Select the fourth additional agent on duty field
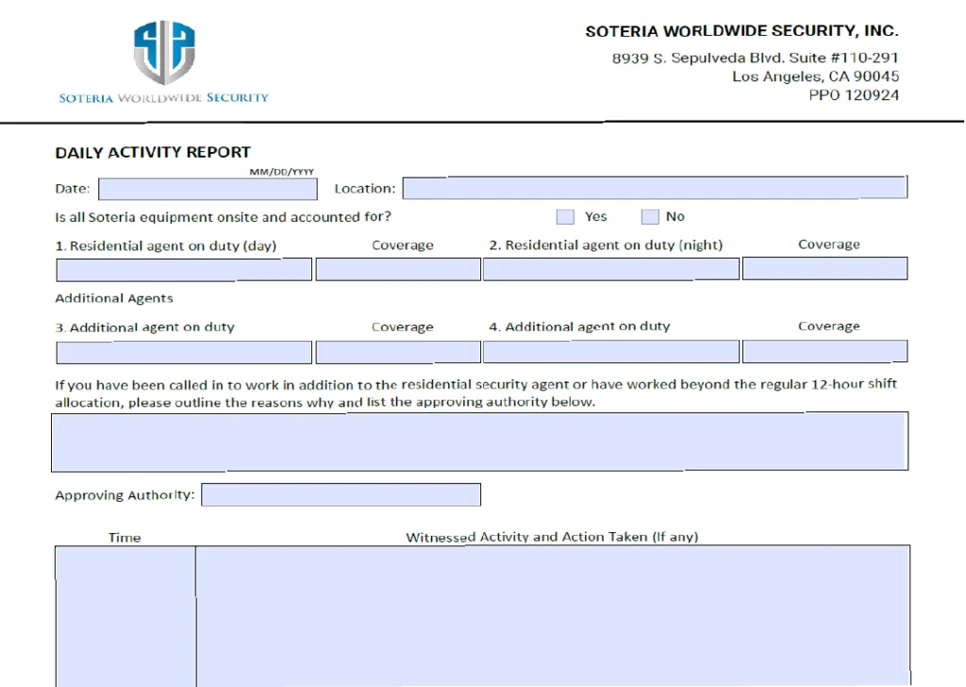 click(x=610, y=353)
